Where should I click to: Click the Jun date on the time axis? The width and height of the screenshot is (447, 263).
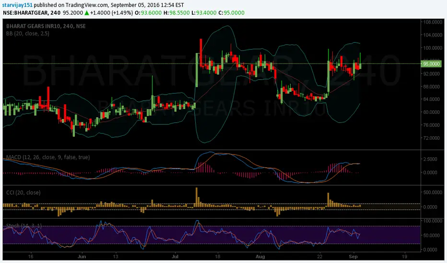tap(82, 256)
